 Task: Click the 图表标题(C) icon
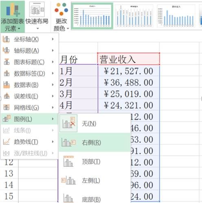[x=7, y=62]
